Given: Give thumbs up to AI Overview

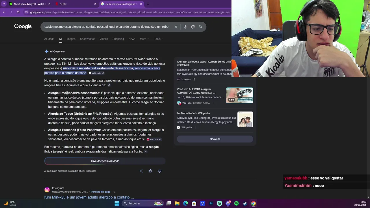Looking at the screenshot, I should pos(150,171).
